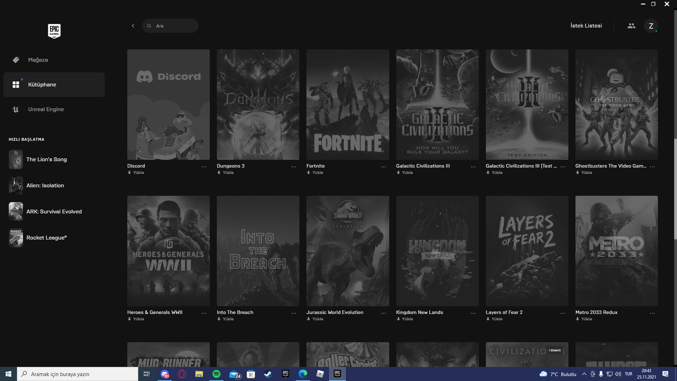This screenshot has width=677, height=381.
Task: Click Yükle install under Dungeons 3
Action: point(225,173)
